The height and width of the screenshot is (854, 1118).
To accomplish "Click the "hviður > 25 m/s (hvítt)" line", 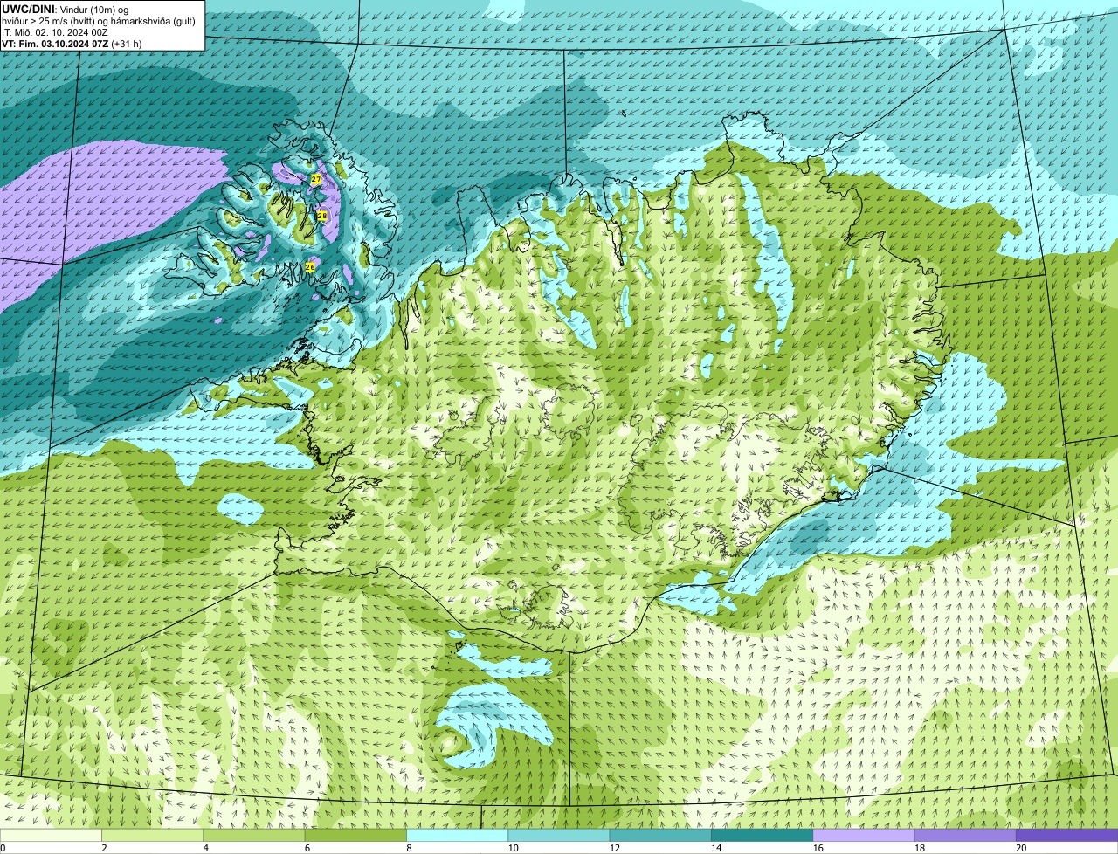I will point(48,20).
